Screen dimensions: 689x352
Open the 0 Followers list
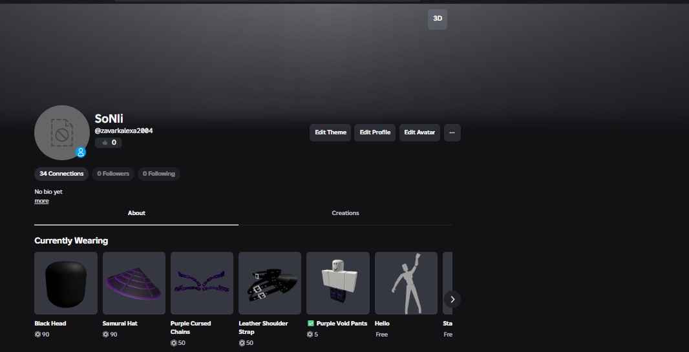coord(113,174)
